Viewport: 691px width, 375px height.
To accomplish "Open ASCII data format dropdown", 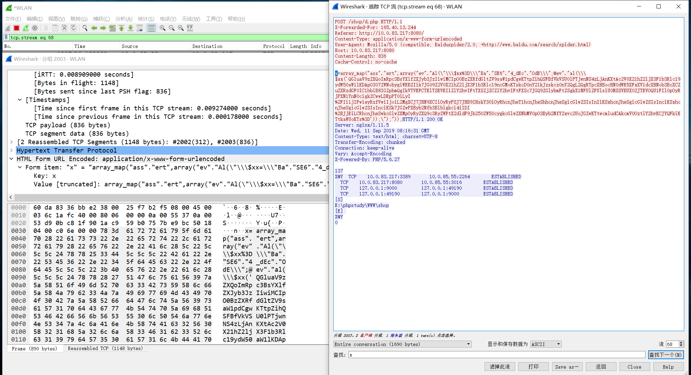I will pyautogui.click(x=546, y=344).
